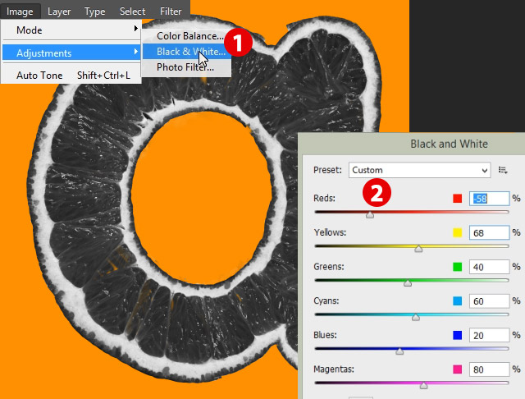Click the Black and White dialog title
The image size is (525, 399).
[x=449, y=144]
